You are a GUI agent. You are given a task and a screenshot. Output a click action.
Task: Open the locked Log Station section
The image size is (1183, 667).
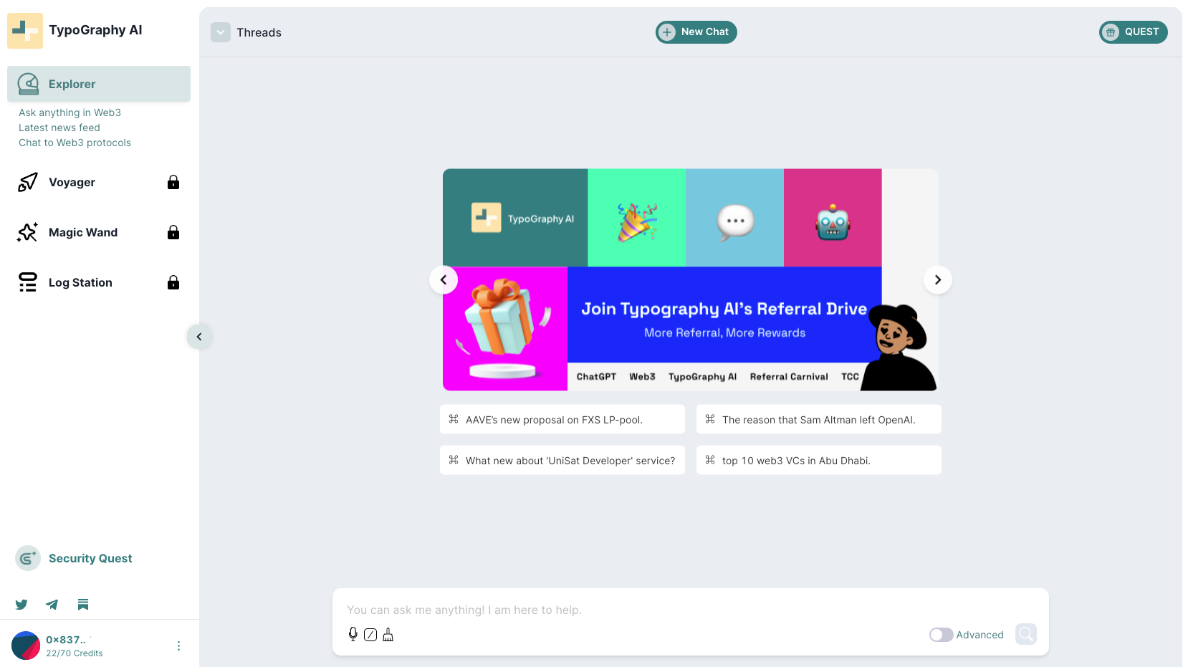coord(99,282)
